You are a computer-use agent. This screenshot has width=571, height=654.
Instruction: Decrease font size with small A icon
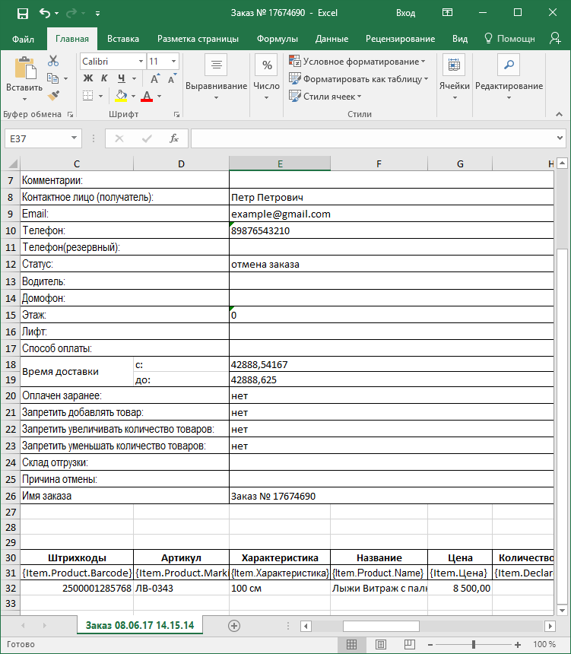pyautogui.click(x=171, y=79)
